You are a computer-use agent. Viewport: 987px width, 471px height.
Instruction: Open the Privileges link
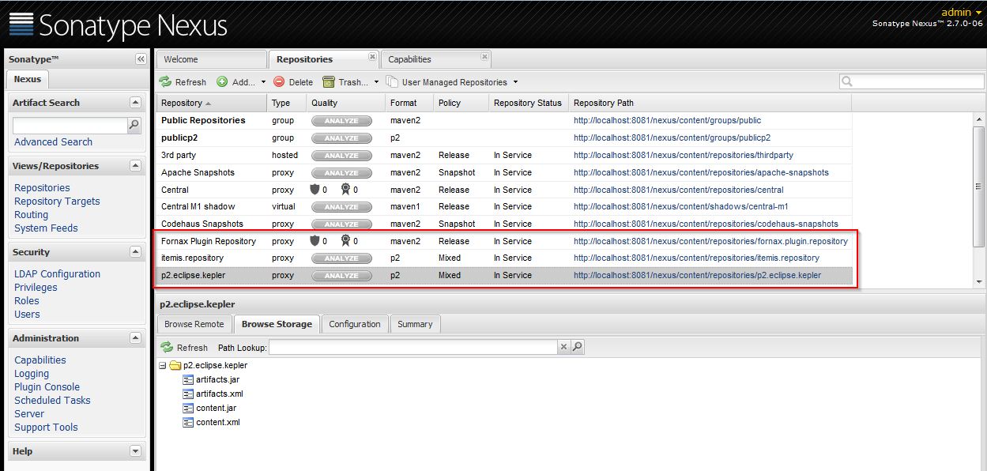[x=36, y=288]
